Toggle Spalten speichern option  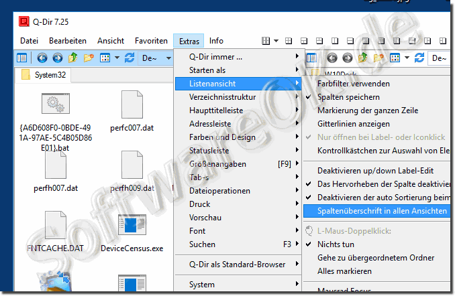pyautogui.click(x=376, y=97)
